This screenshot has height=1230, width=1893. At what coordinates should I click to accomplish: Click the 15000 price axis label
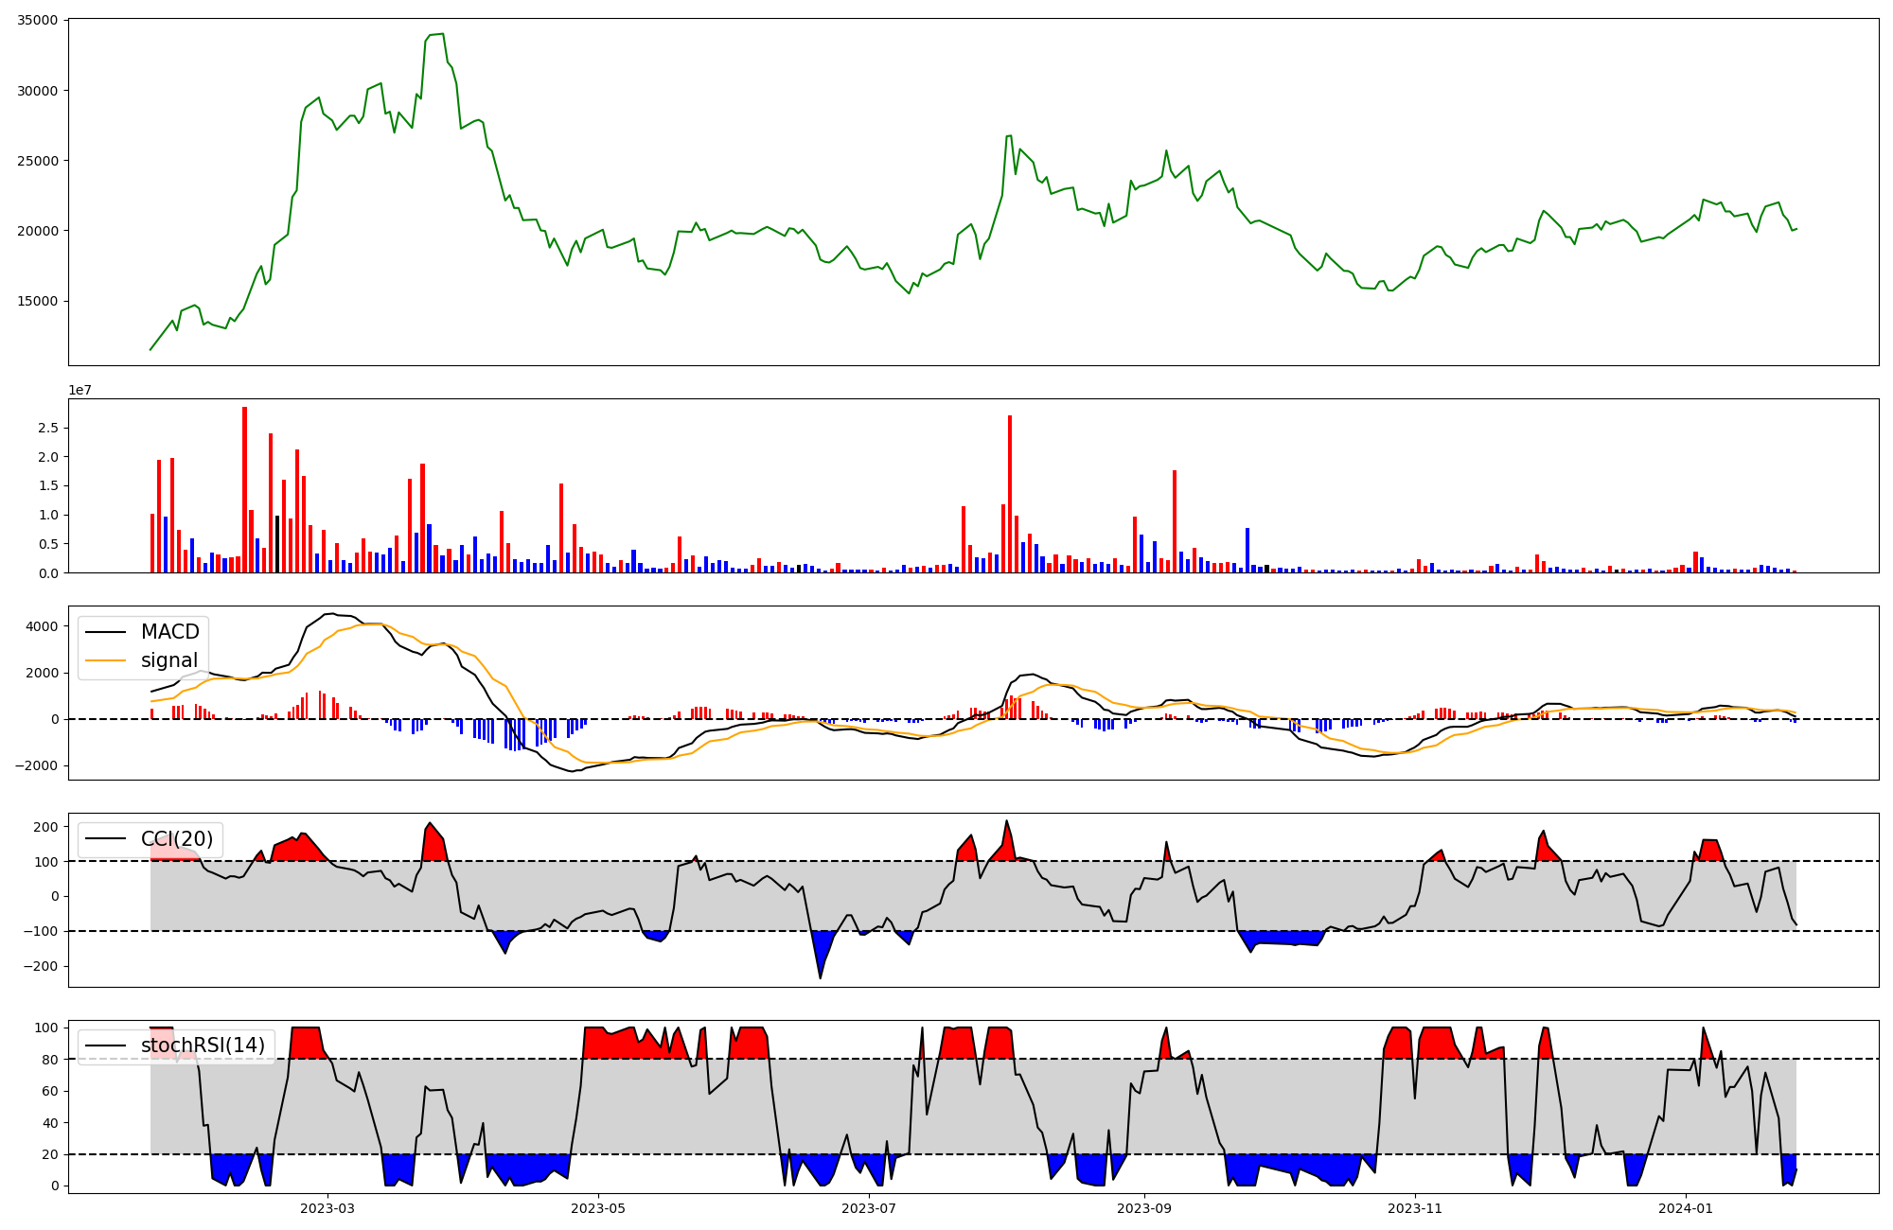point(38,301)
